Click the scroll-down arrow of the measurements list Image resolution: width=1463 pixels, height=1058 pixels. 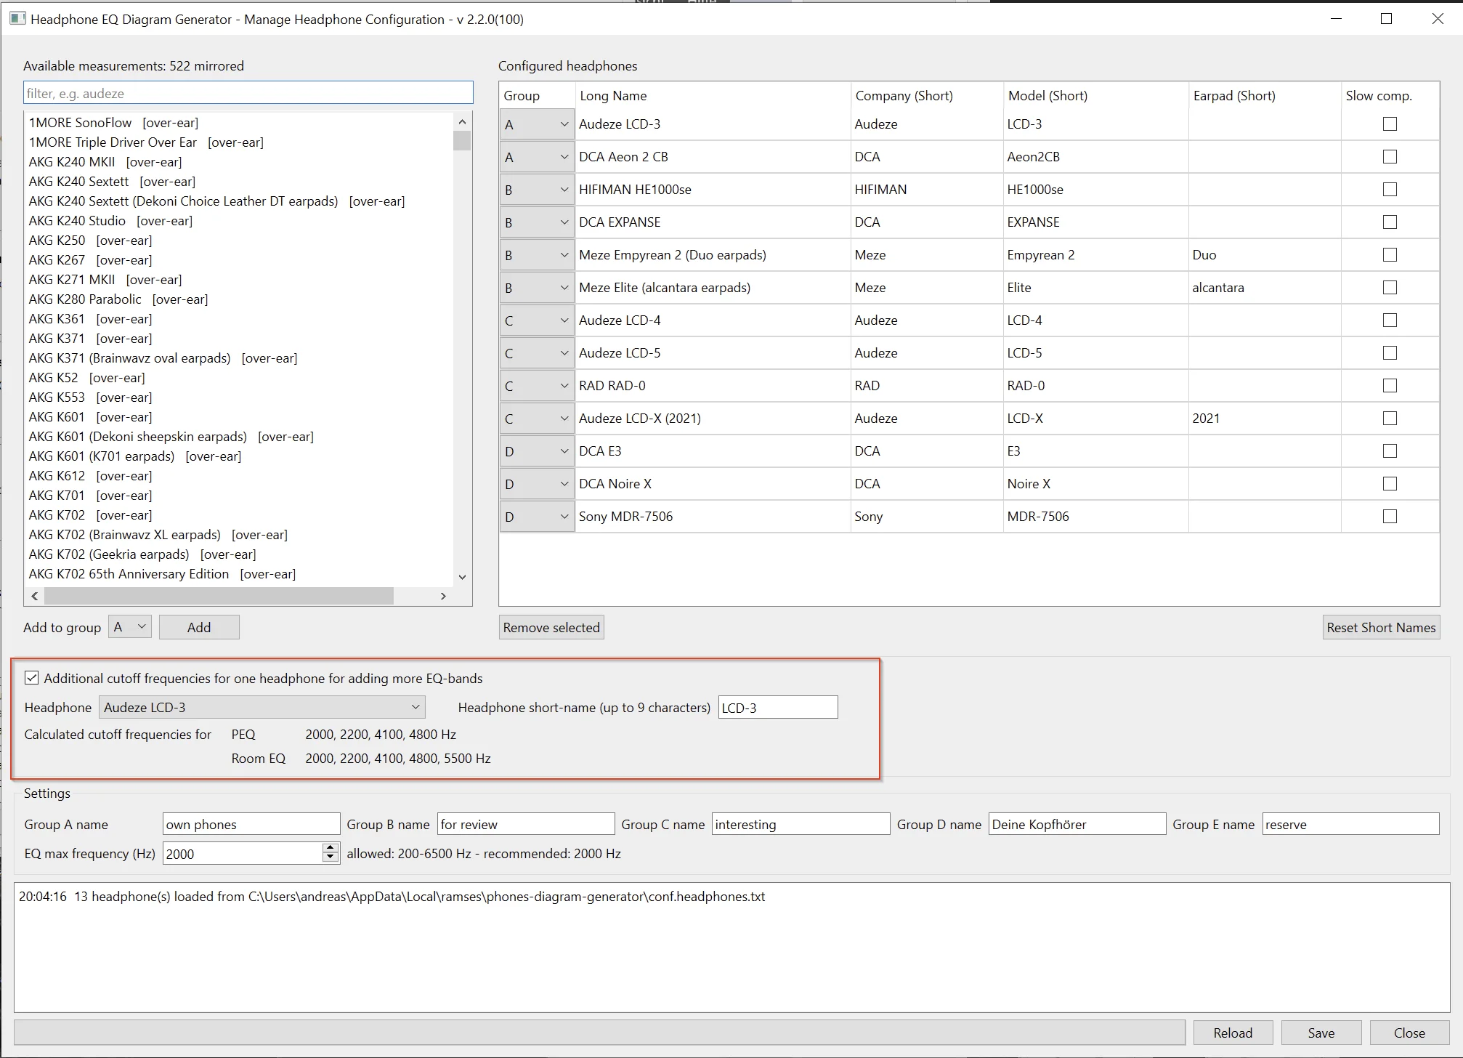coord(462,577)
